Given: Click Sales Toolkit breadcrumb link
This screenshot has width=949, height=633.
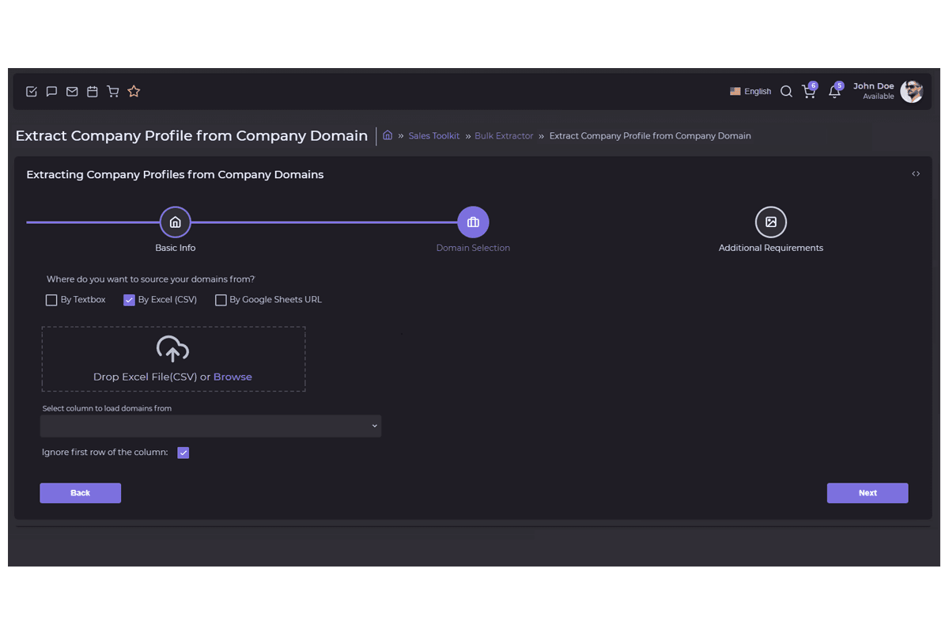Looking at the screenshot, I should pos(433,136).
